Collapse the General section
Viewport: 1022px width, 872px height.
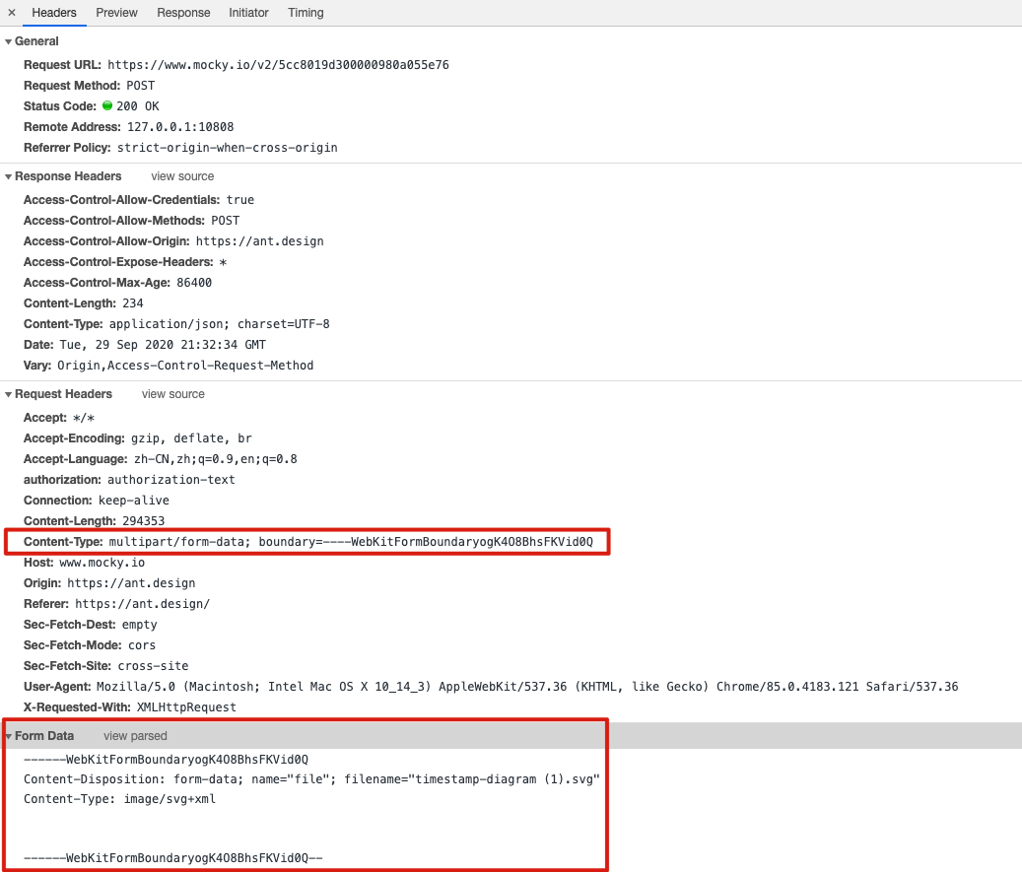(9, 41)
